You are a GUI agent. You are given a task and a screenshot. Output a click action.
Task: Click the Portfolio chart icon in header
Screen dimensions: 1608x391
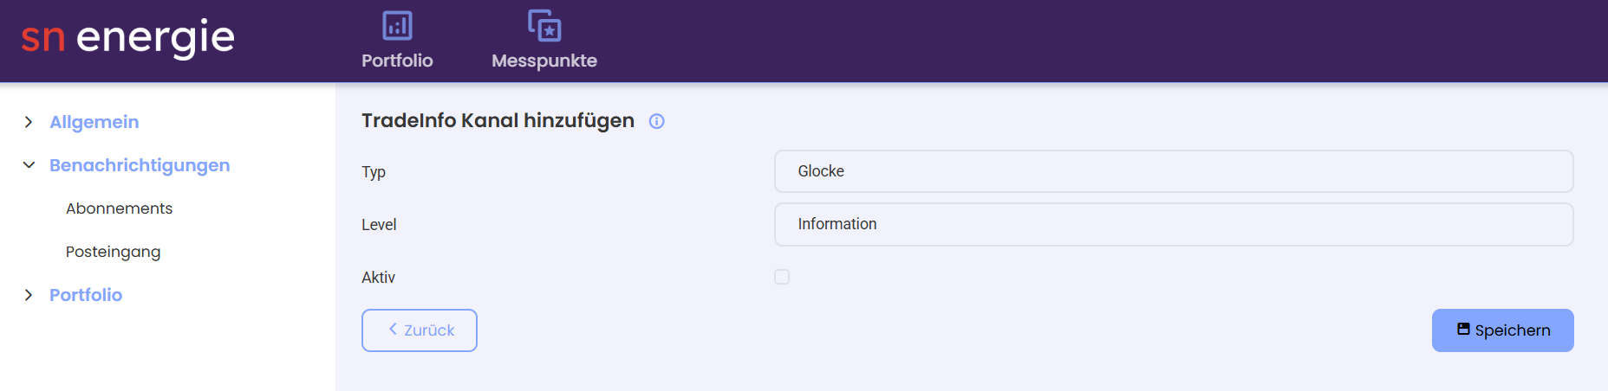[397, 25]
